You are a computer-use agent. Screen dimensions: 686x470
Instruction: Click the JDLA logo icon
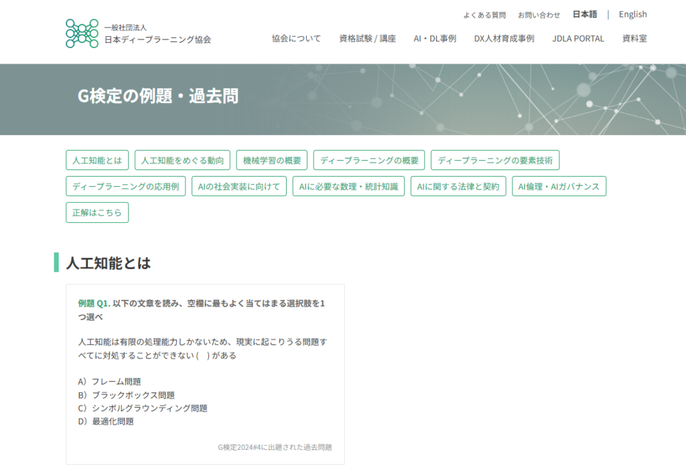pos(82,33)
